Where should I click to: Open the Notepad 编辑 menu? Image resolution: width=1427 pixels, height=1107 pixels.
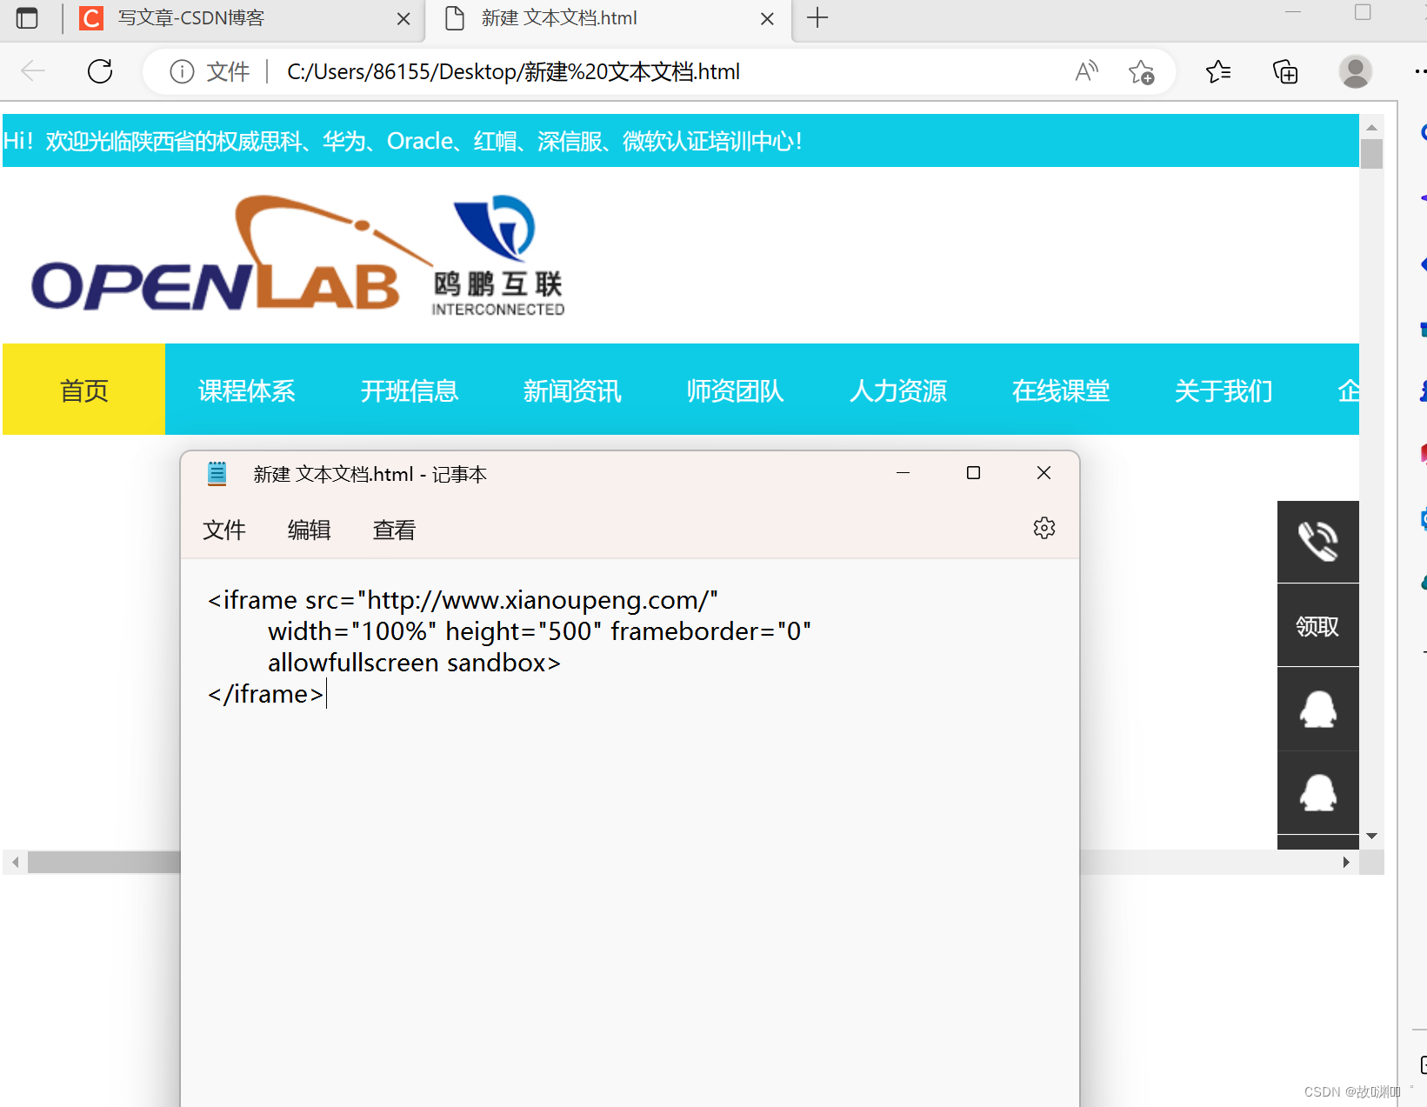click(310, 530)
